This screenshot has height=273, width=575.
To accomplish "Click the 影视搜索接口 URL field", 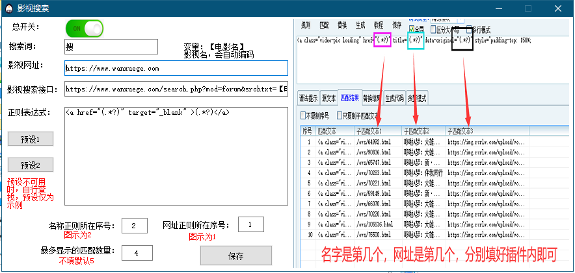I will (x=176, y=89).
